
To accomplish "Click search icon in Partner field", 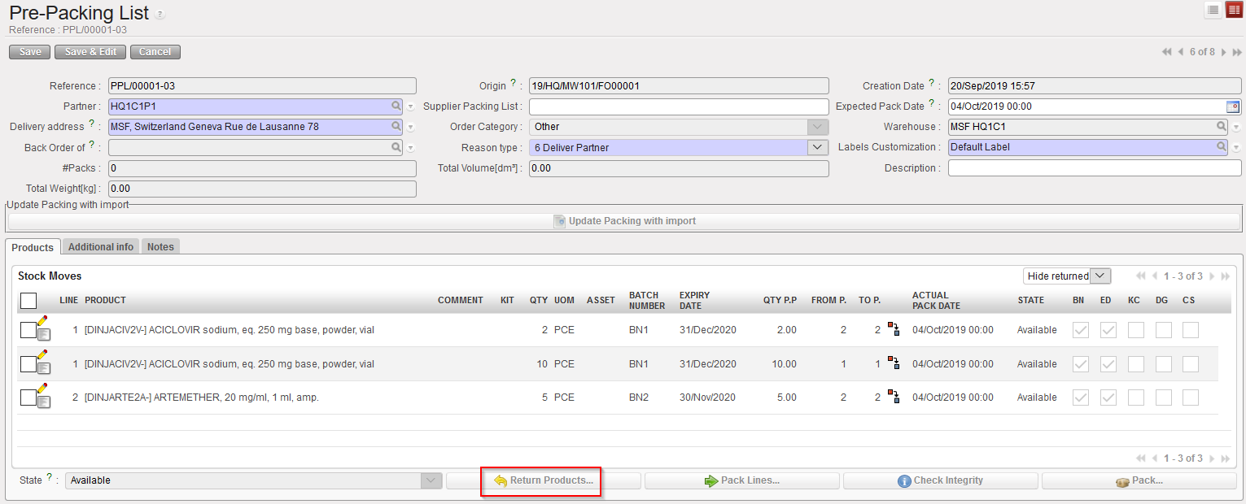I will pyautogui.click(x=396, y=106).
